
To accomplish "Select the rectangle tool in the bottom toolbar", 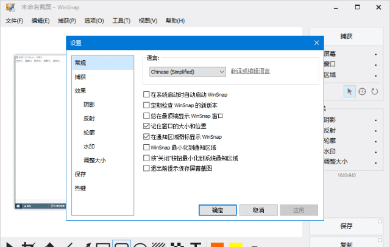I will pos(103,245).
